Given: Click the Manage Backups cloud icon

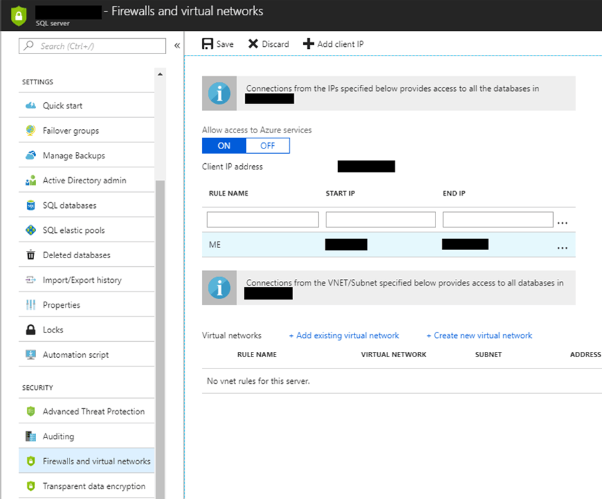Looking at the screenshot, I should coord(31,155).
